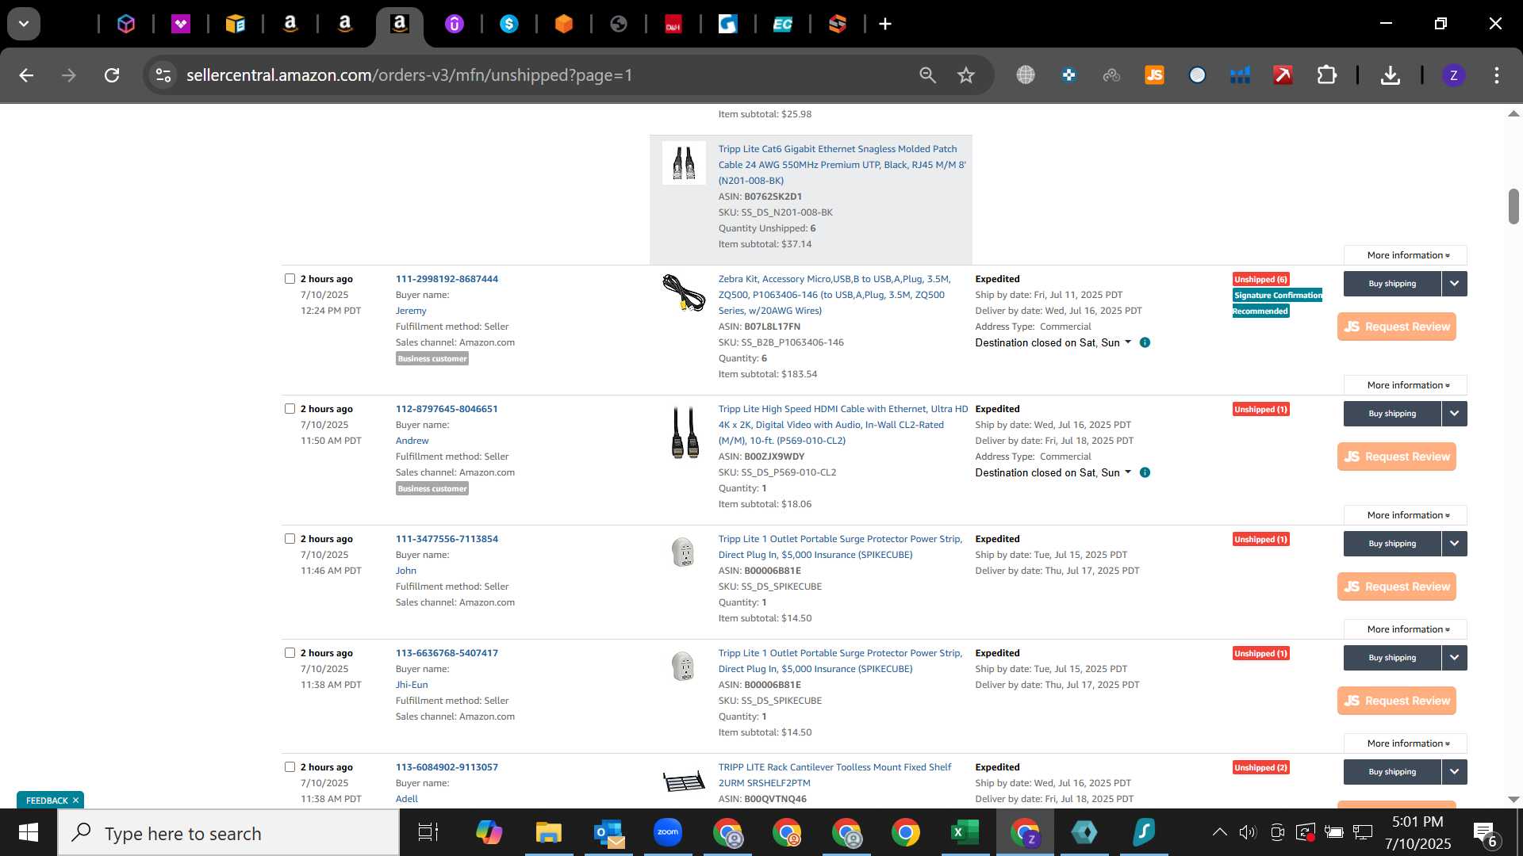Expand Buy shipping dropdown arrow for HDMI Cable order
Viewport: 1523px width, 856px height.
(x=1454, y=414)
